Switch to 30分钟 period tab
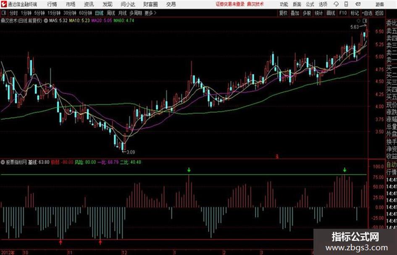 70,13
